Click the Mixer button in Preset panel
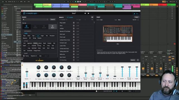This screenshot has height=100, width=179. tap(136, 17)
